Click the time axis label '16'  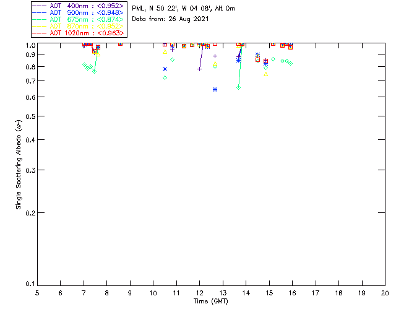[292, 293]
